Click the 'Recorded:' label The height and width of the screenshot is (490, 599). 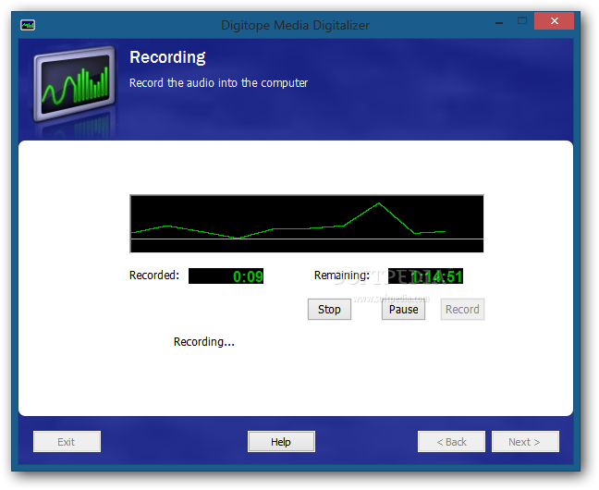pyautogui.click(x=154, y=276)
